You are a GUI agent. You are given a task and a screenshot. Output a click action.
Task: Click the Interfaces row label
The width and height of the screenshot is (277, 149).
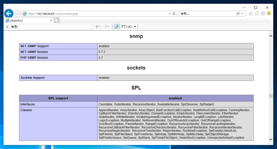pyautogui.click(x=27, y=104)
